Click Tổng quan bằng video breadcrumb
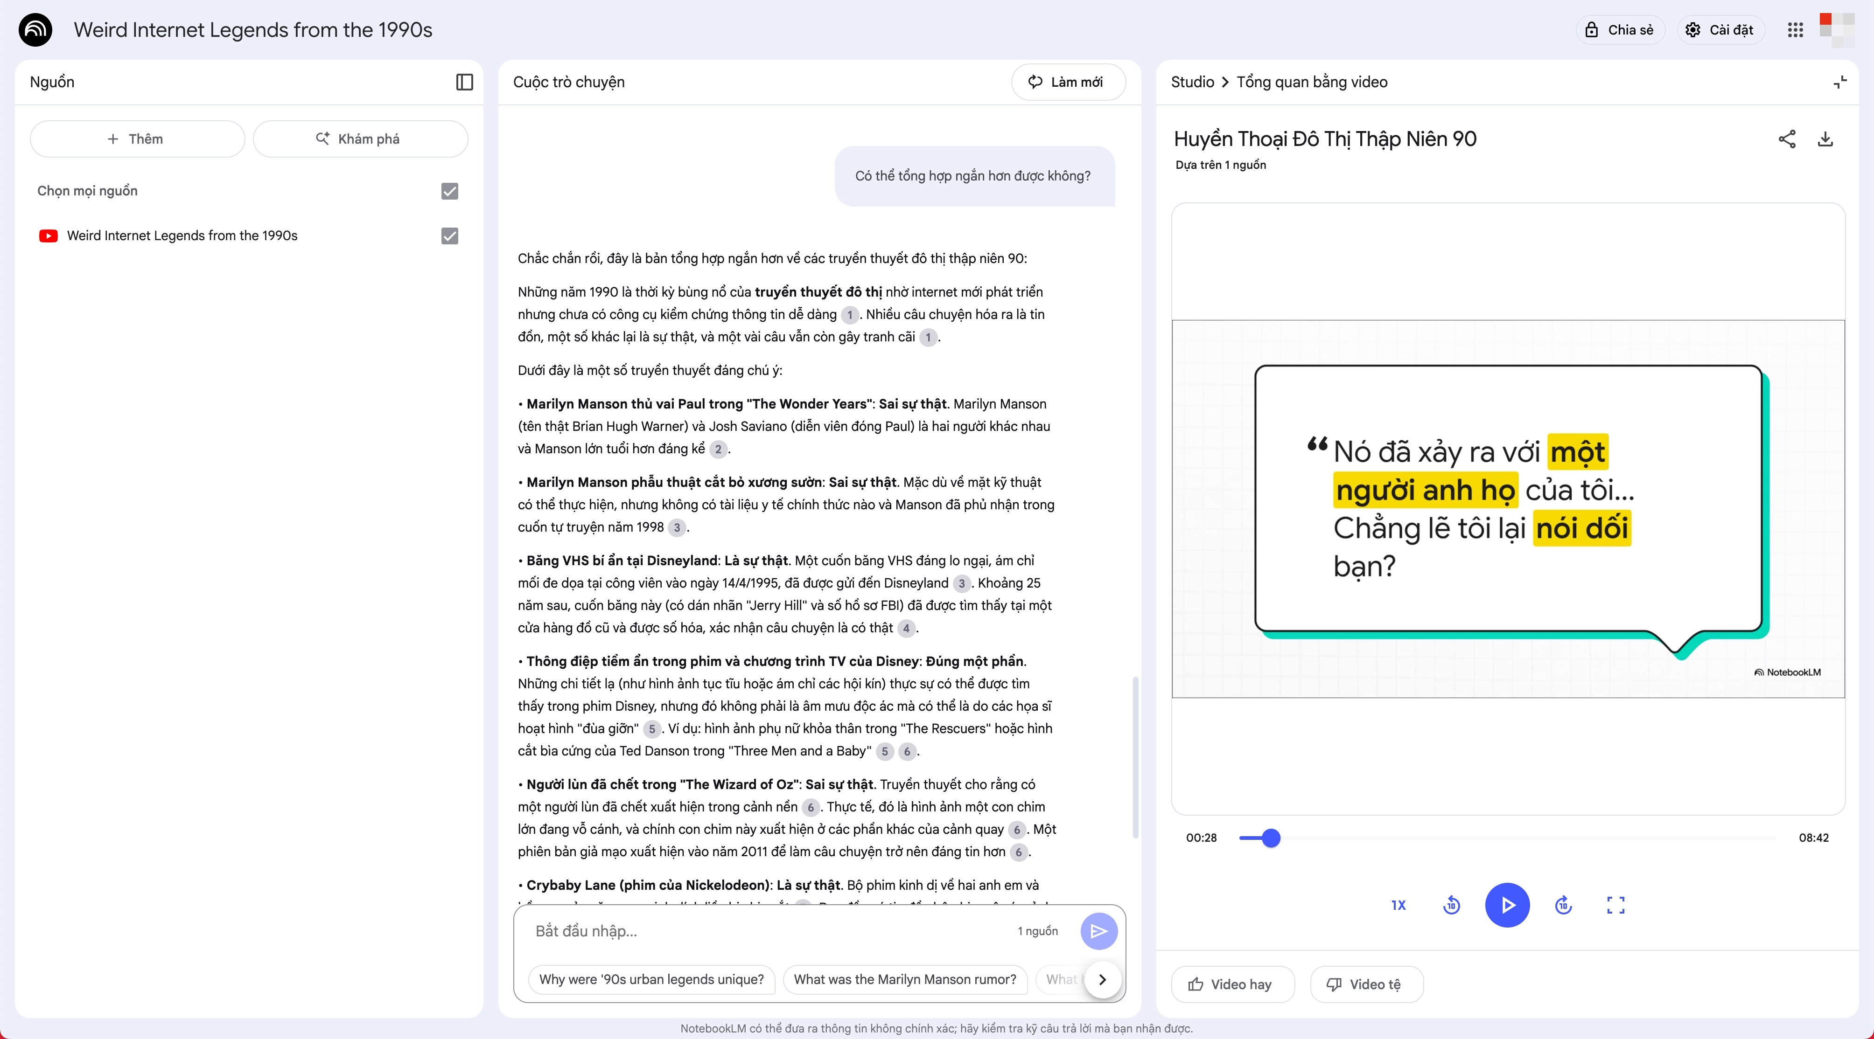1874x1039 pixels. [1312, 82]
